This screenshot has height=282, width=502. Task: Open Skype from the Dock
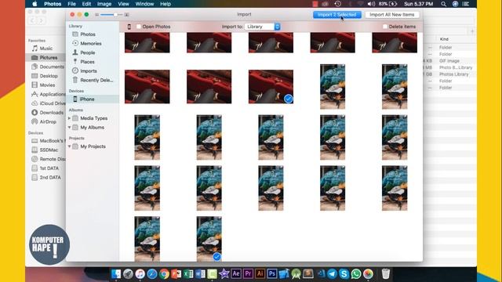tap(344, 273)
